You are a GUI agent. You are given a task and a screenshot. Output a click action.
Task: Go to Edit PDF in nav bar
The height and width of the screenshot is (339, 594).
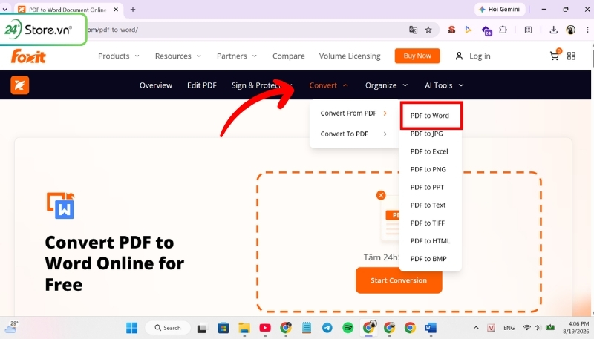[202, 85]
